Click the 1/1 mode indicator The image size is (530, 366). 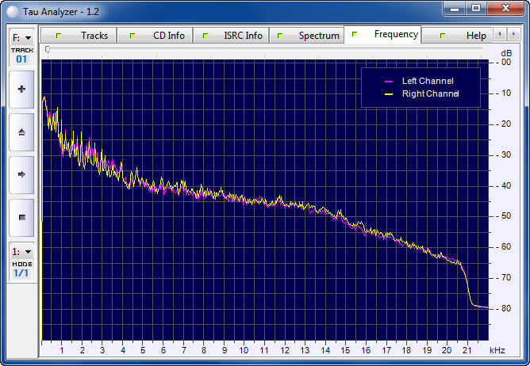[21, 273]
